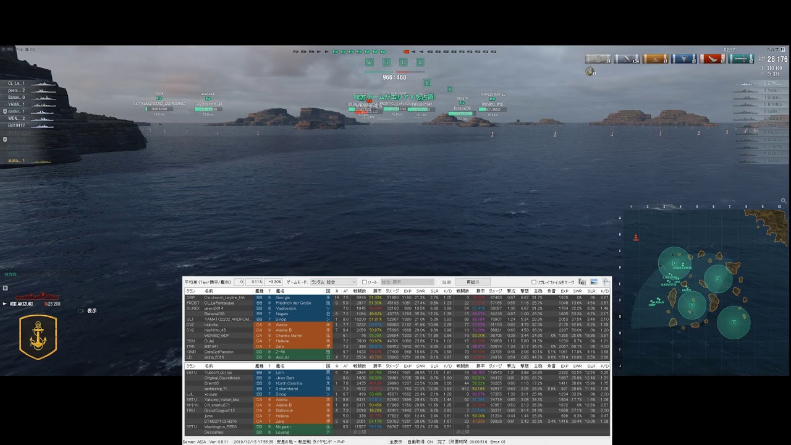Screen dimensions: 791x445
Task: Click capture point A indicator at top
Action: pos(370,62)
